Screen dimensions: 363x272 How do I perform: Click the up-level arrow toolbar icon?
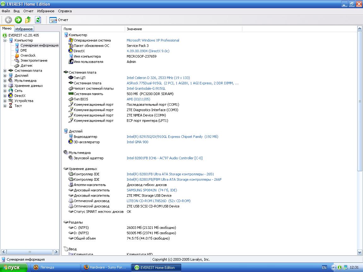click(x=28, y=20)
